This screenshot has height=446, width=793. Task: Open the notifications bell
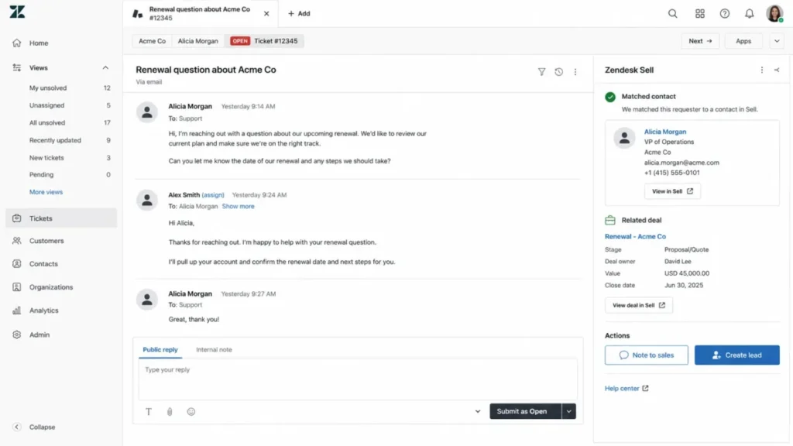tap(750, 14)
